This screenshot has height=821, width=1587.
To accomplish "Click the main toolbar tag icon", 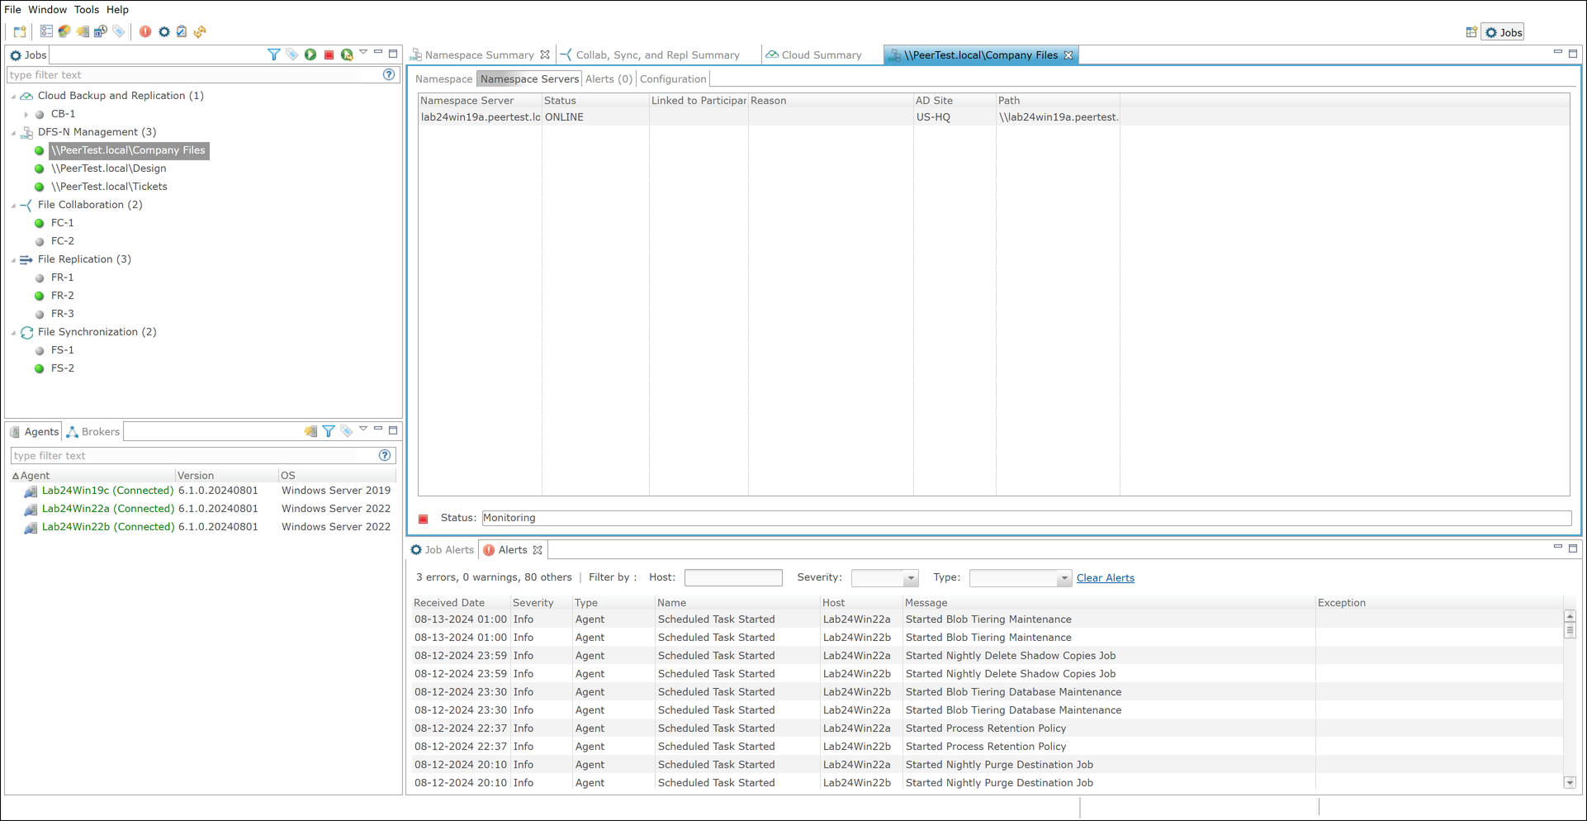I will (x=119, y=31).
